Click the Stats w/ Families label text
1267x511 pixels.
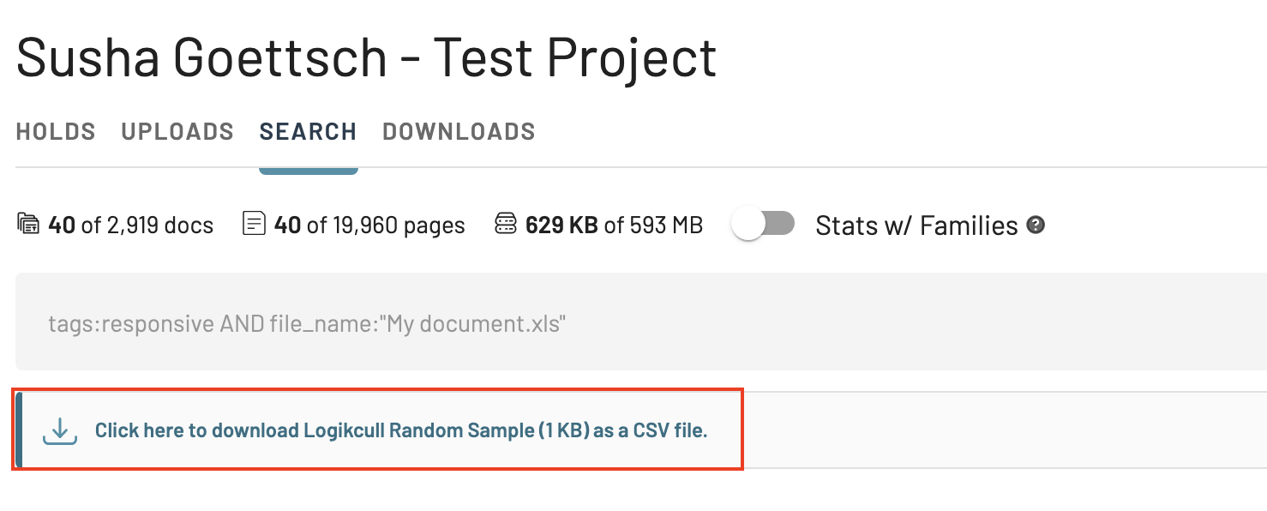(916, 225)
